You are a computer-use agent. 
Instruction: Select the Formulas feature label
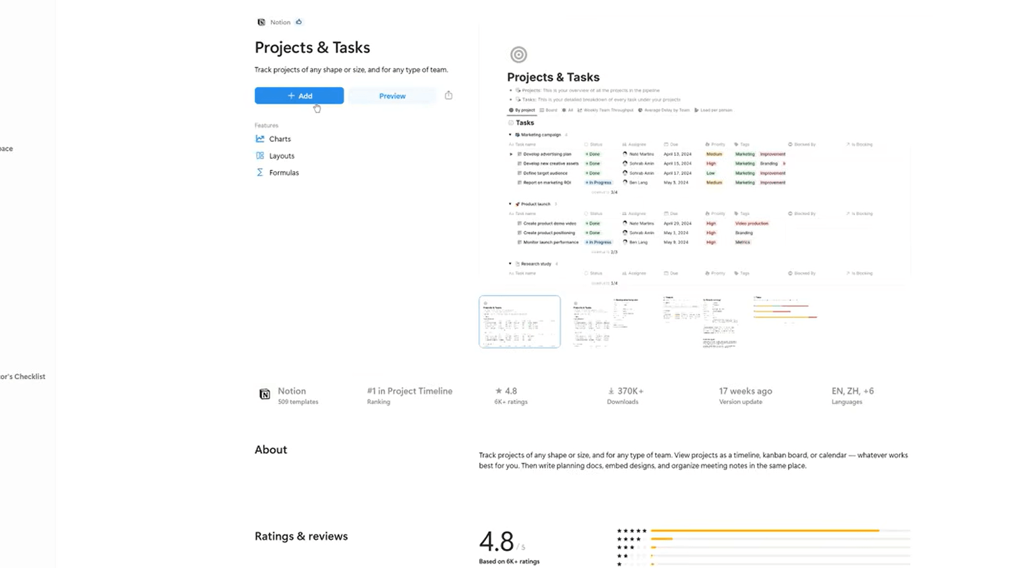click(x=283, y=172)
